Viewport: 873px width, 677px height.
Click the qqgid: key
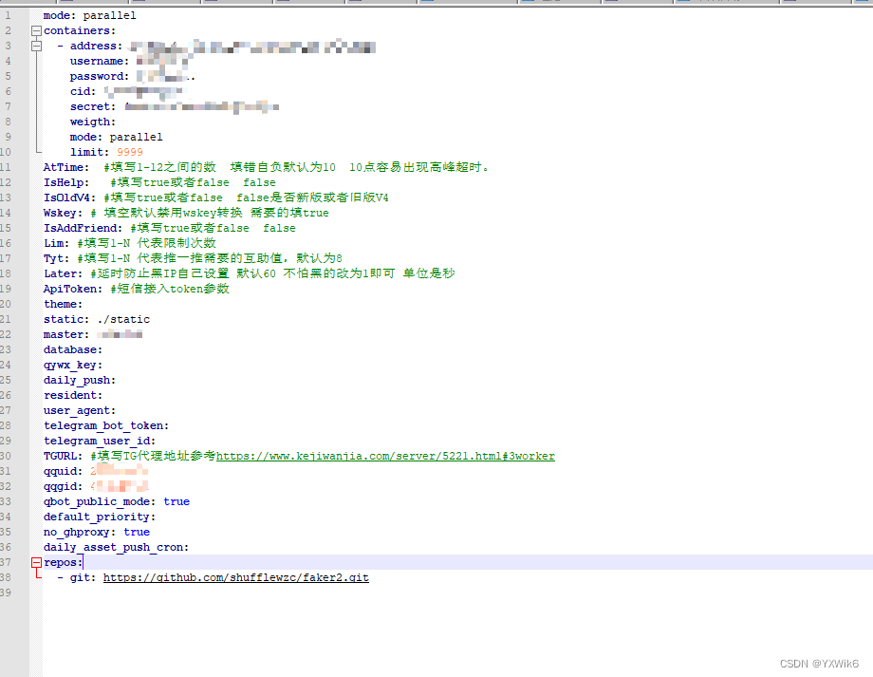[x=63, y=486]
